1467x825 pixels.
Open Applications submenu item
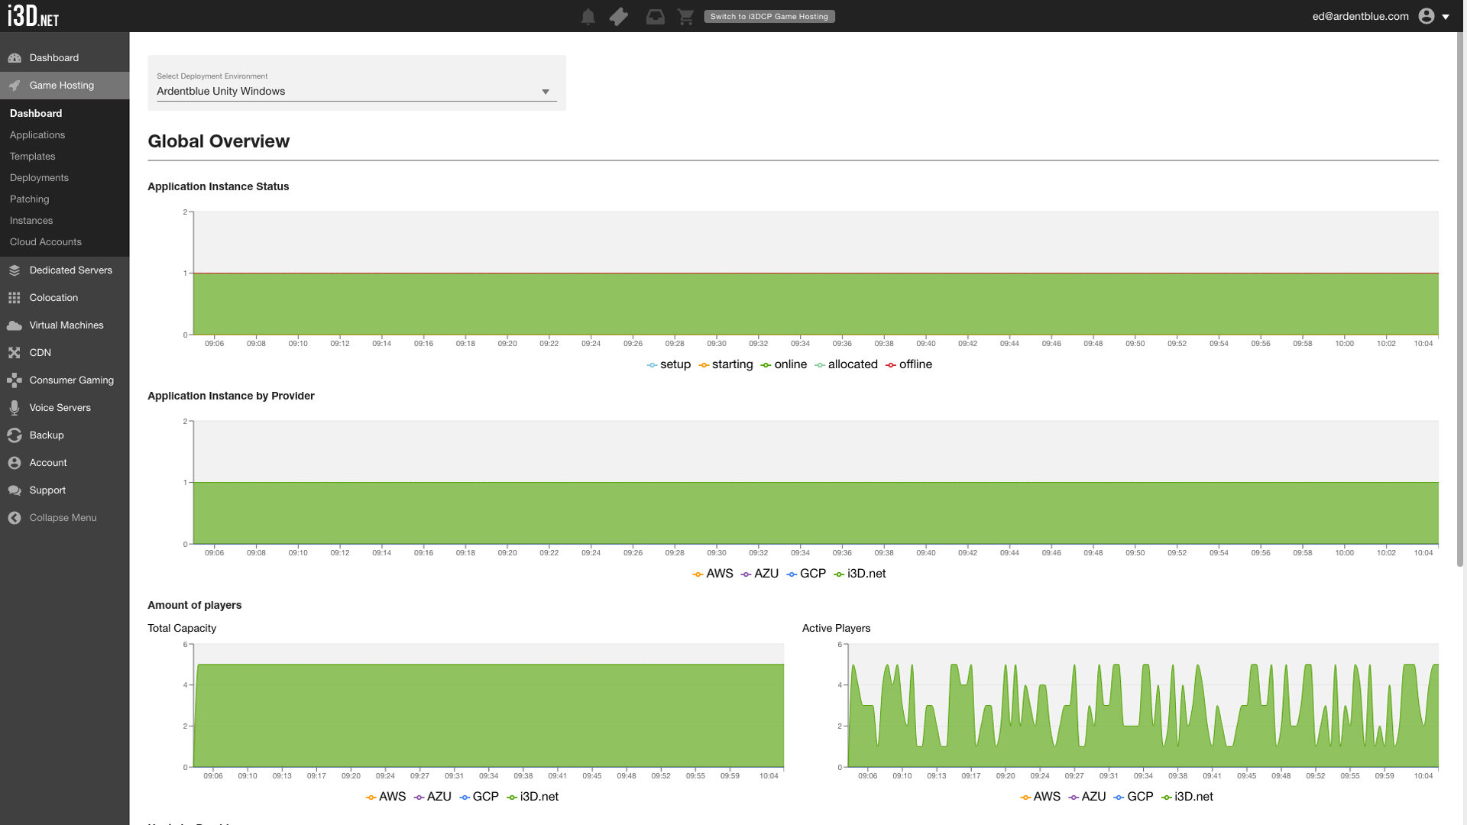tap(37, 134)
